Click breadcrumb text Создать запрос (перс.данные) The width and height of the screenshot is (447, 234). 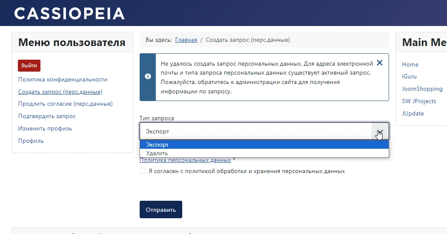[x=248, y=40]
